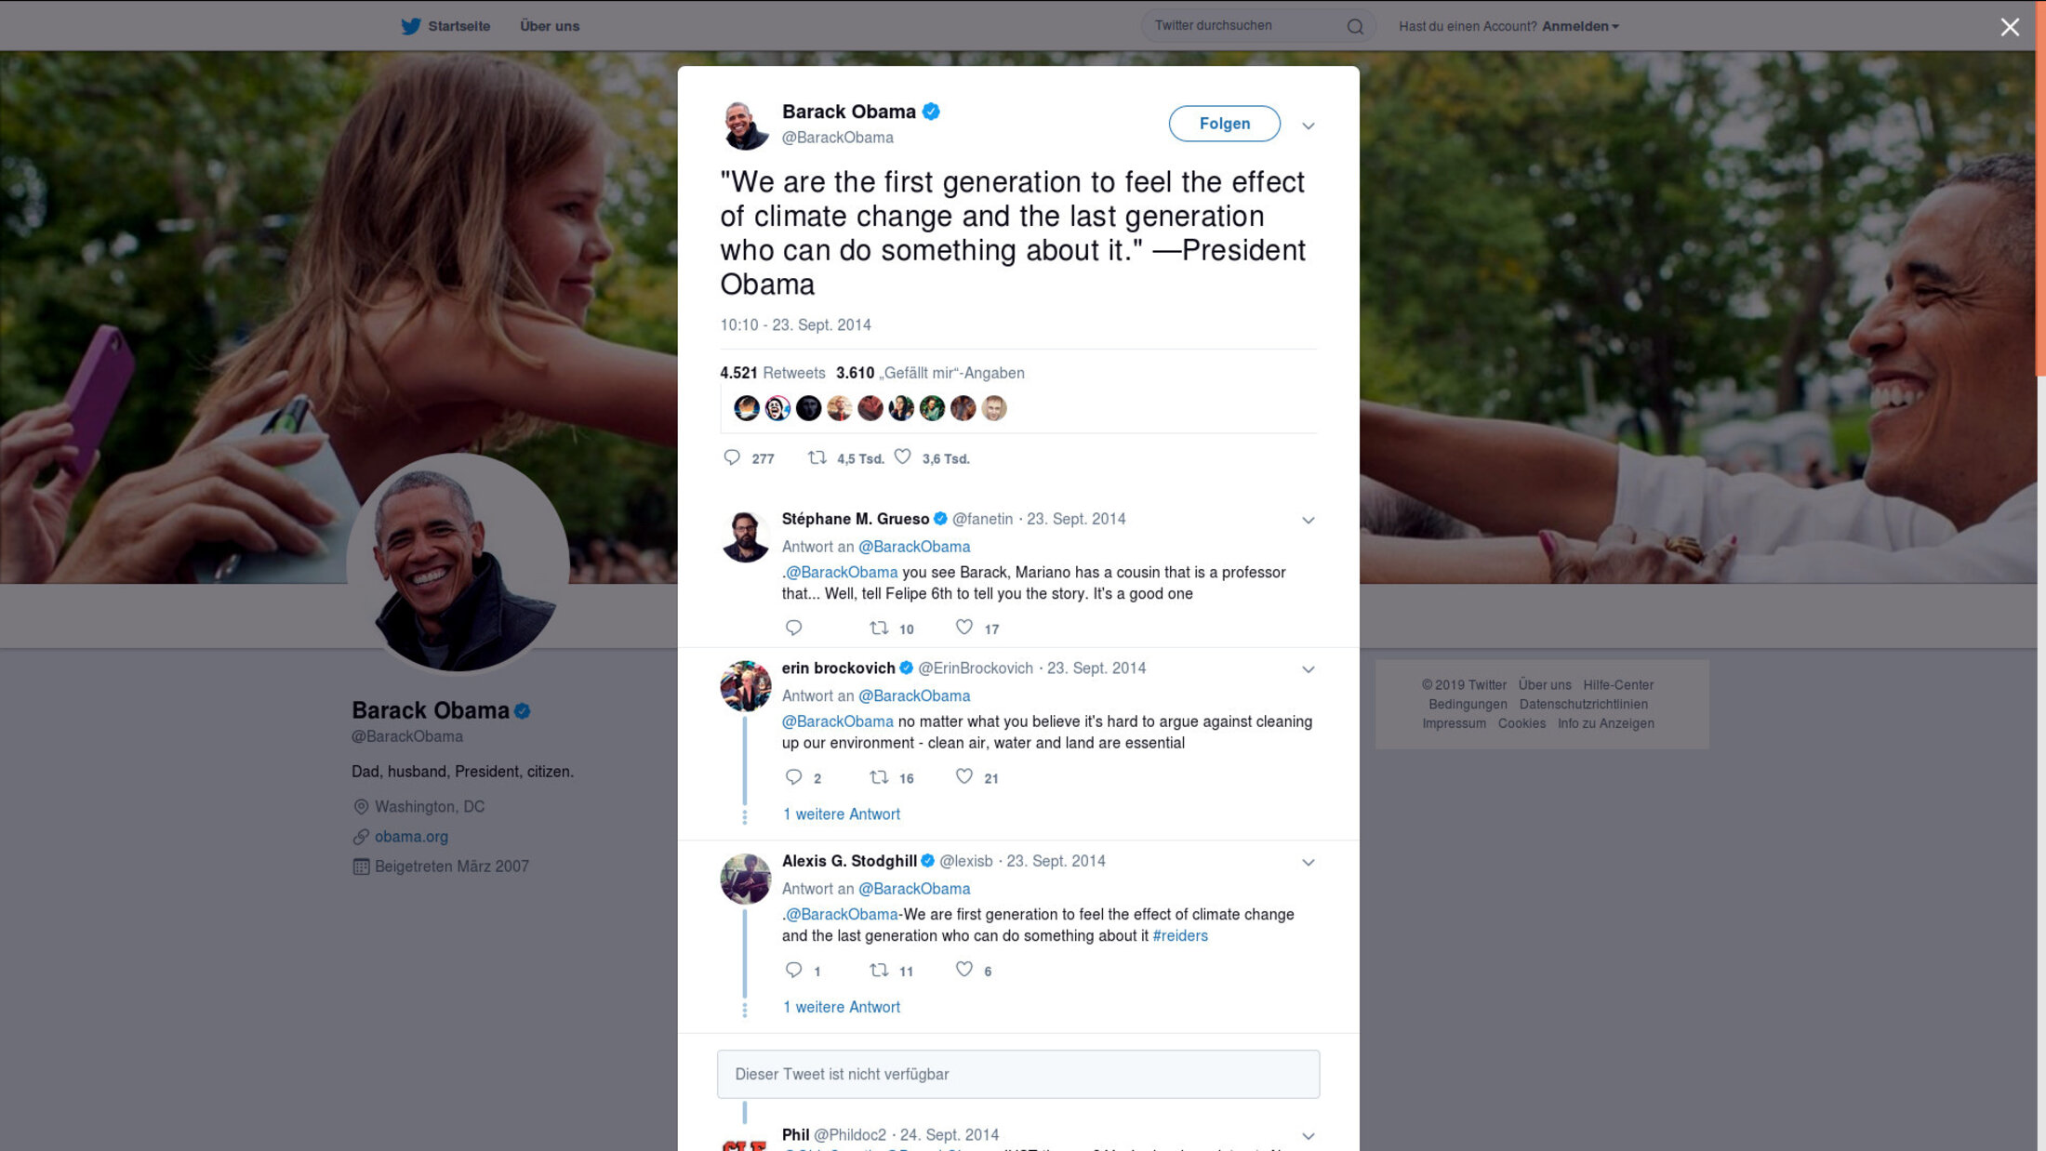Viewport: 2046px width, 1151px height.
Task: Click into the Twitter durchsuchen search field
Action: 1242,26
